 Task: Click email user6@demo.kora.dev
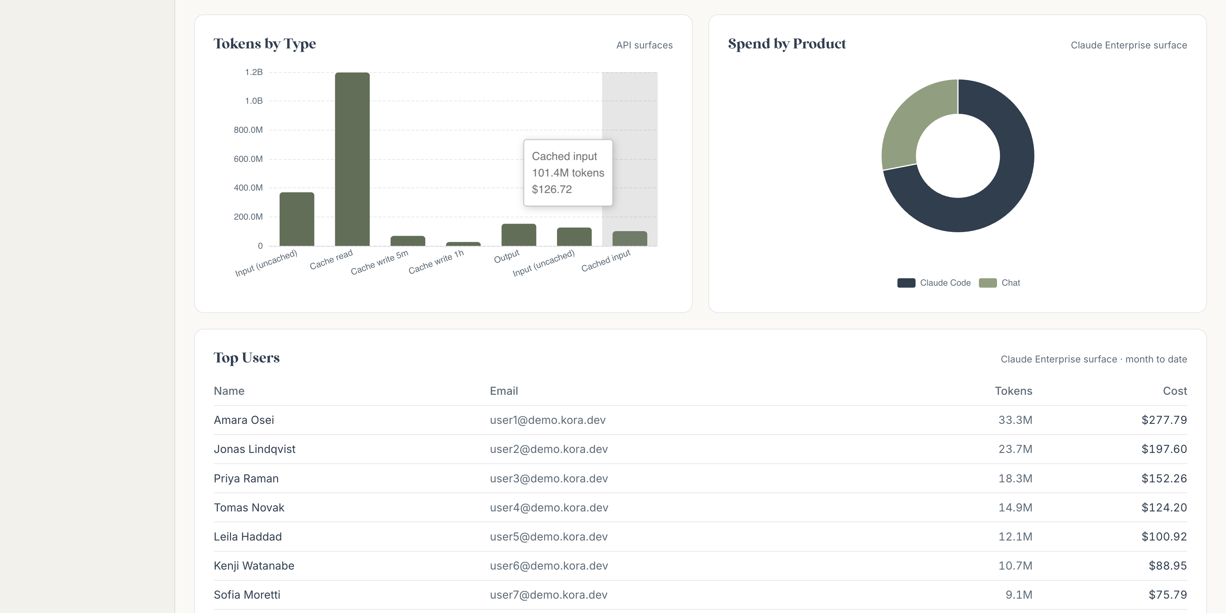click(x=549, y=565)
